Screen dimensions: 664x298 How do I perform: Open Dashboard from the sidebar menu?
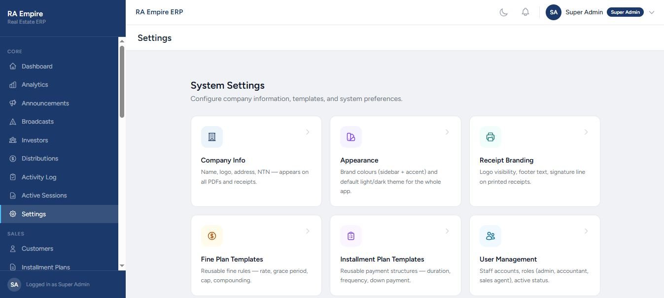pos(59,66)
